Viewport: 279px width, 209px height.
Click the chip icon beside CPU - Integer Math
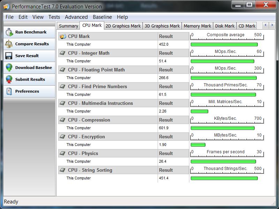pos(62,53)
